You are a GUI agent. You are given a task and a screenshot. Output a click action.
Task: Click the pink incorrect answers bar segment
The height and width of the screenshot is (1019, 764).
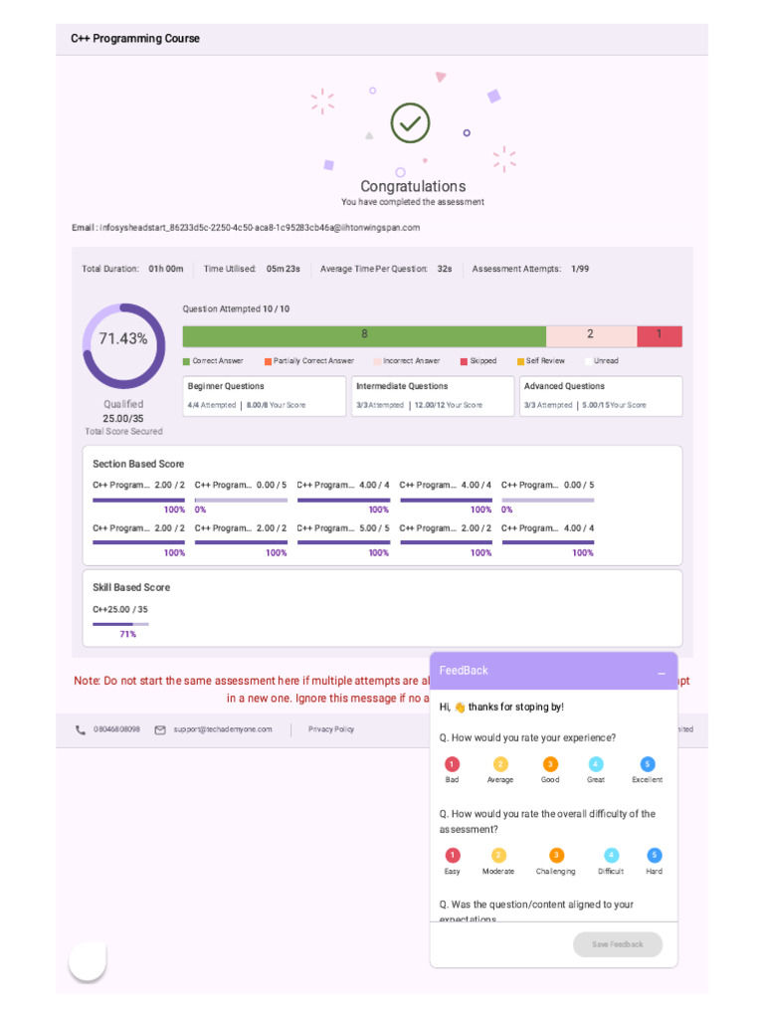tap(591, 336)
